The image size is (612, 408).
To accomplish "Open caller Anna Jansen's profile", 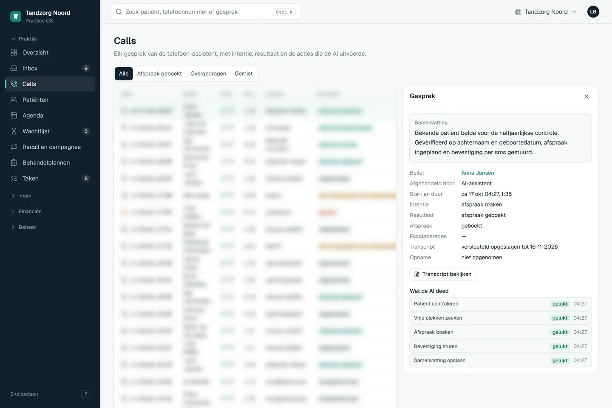I will [478, 173].
